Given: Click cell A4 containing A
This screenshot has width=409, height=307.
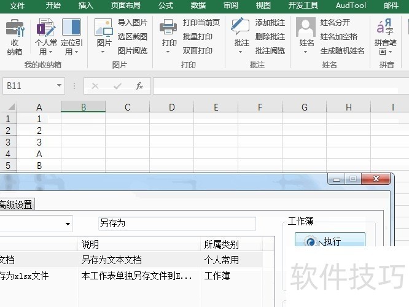Looking at the screenshot, I should (39, 154).
